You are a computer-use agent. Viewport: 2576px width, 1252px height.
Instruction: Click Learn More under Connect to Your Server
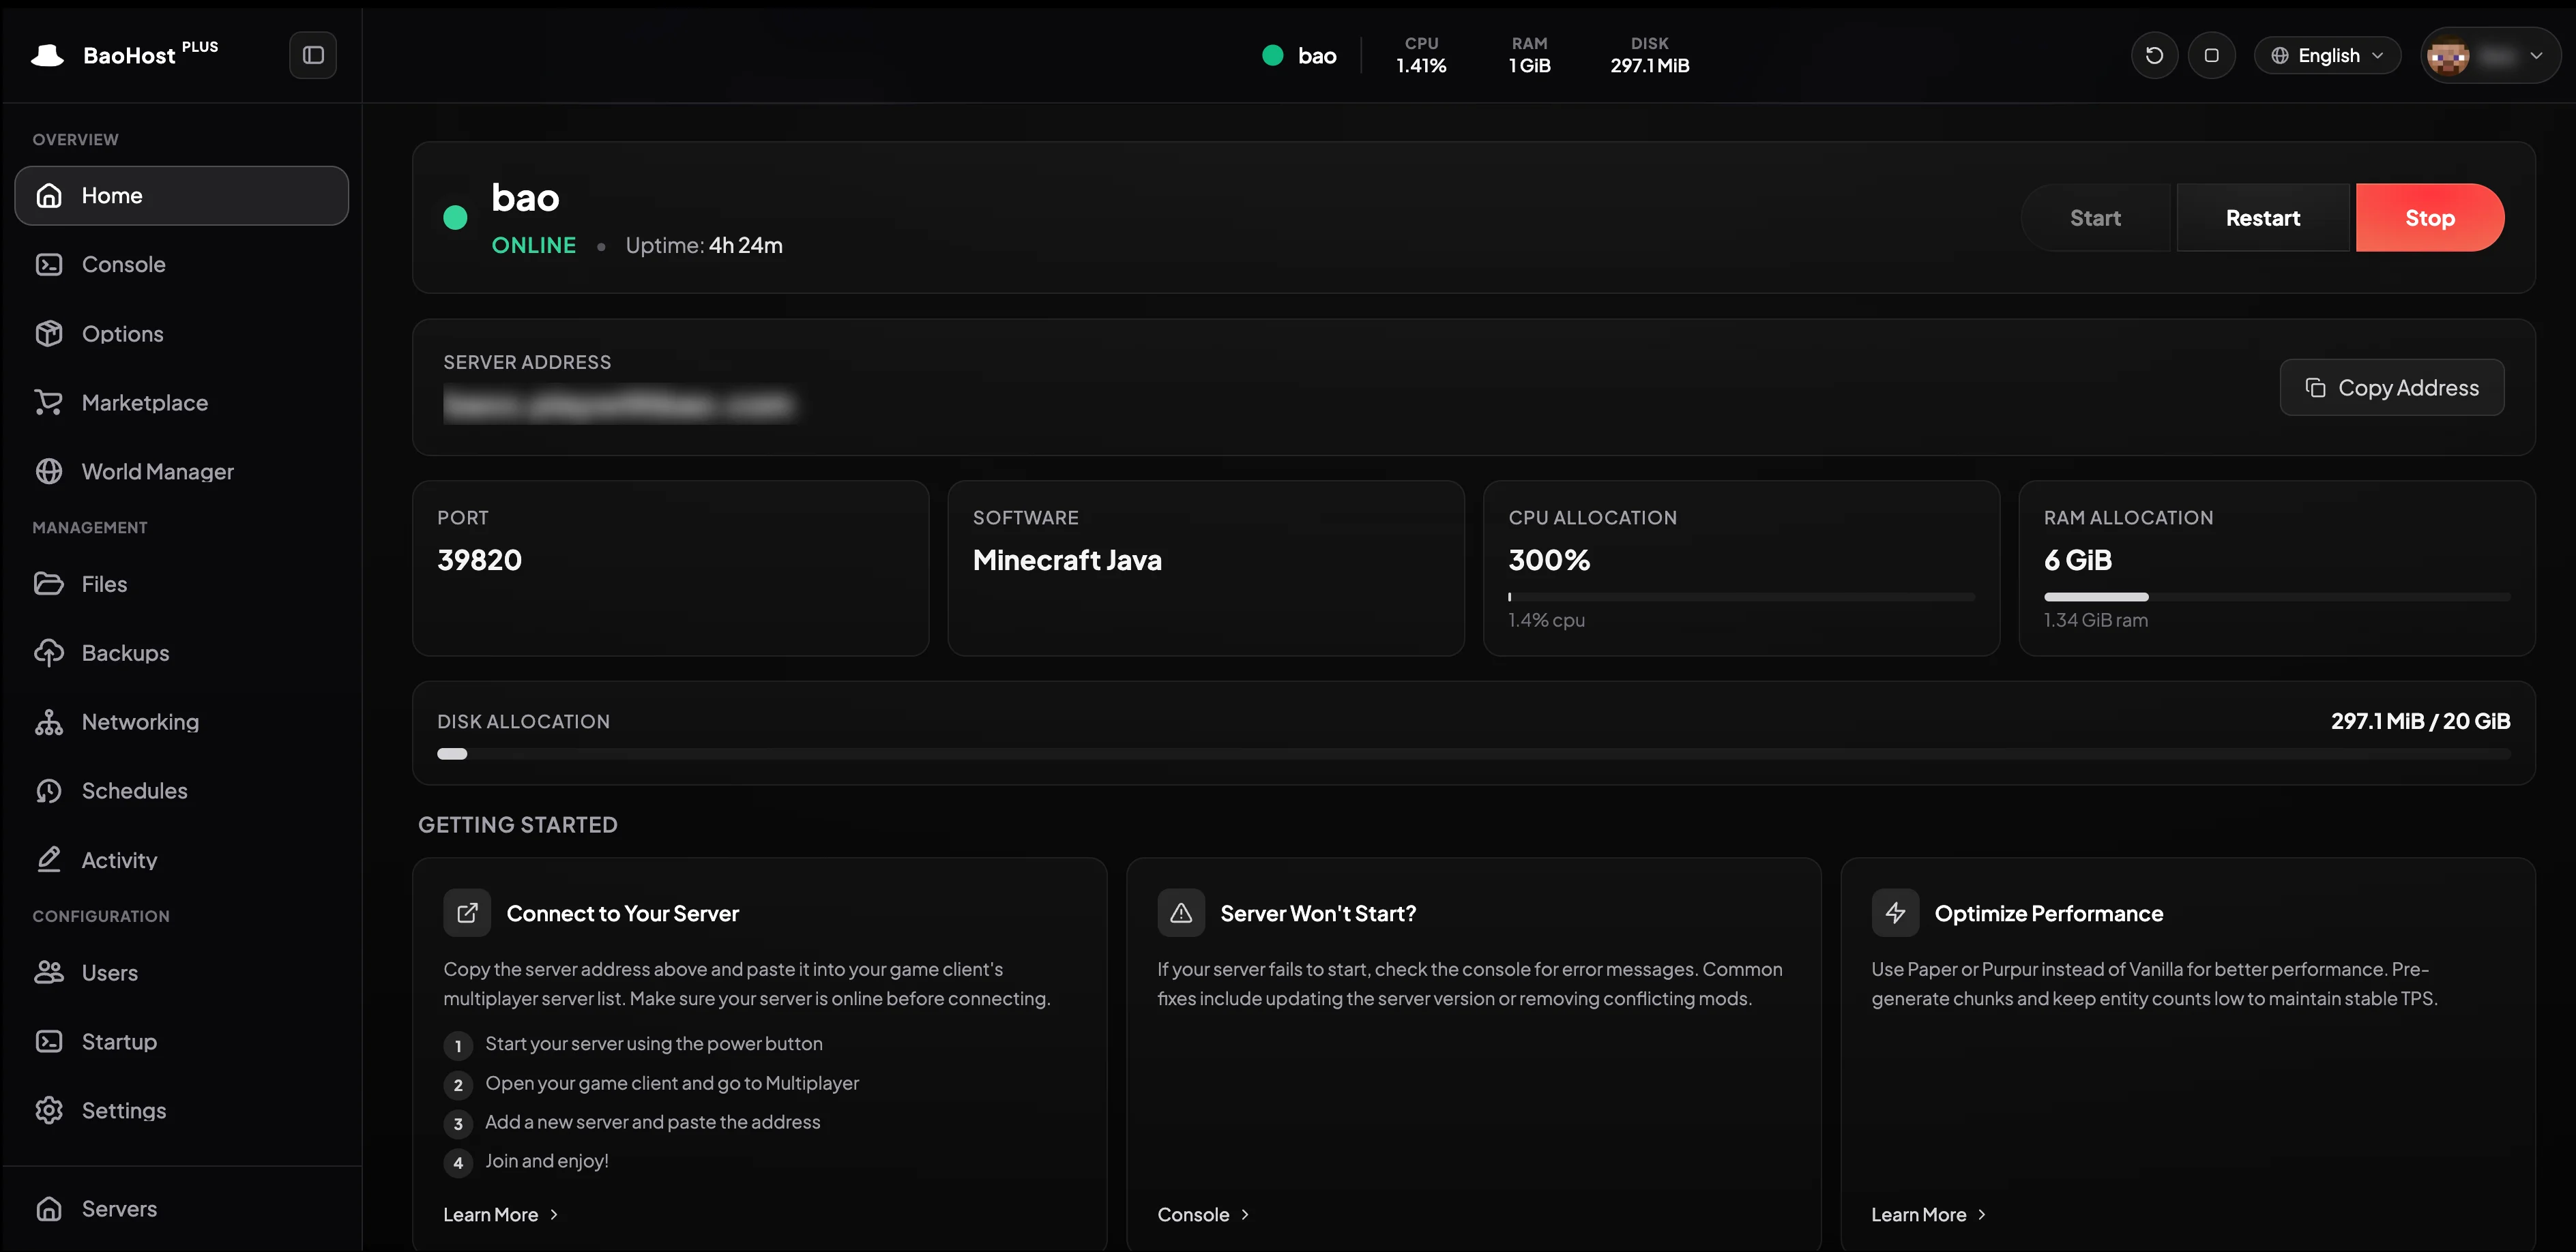click(x=501, y=1214)
